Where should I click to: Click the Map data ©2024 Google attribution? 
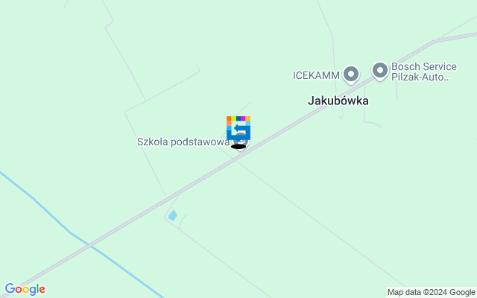(x=431, y=293)
